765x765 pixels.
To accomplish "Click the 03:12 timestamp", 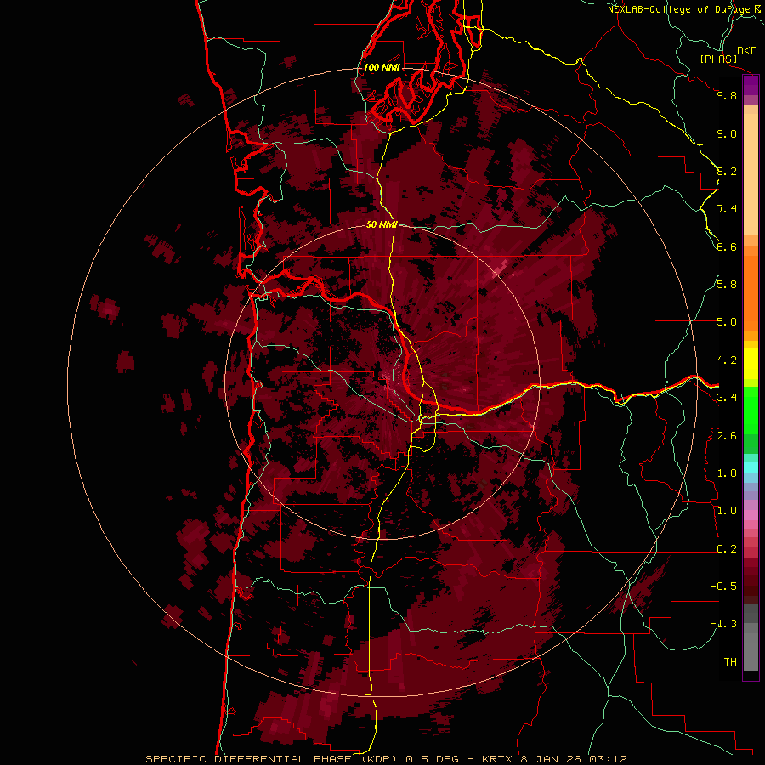I will (x=608, y=759).
